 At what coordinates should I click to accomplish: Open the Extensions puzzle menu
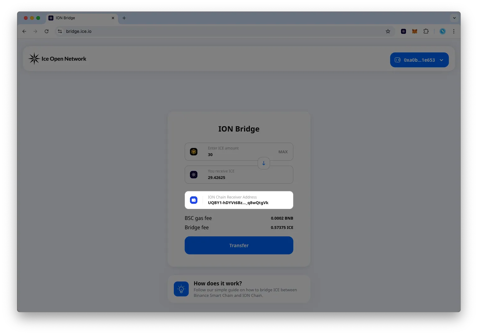click(426, 31)
